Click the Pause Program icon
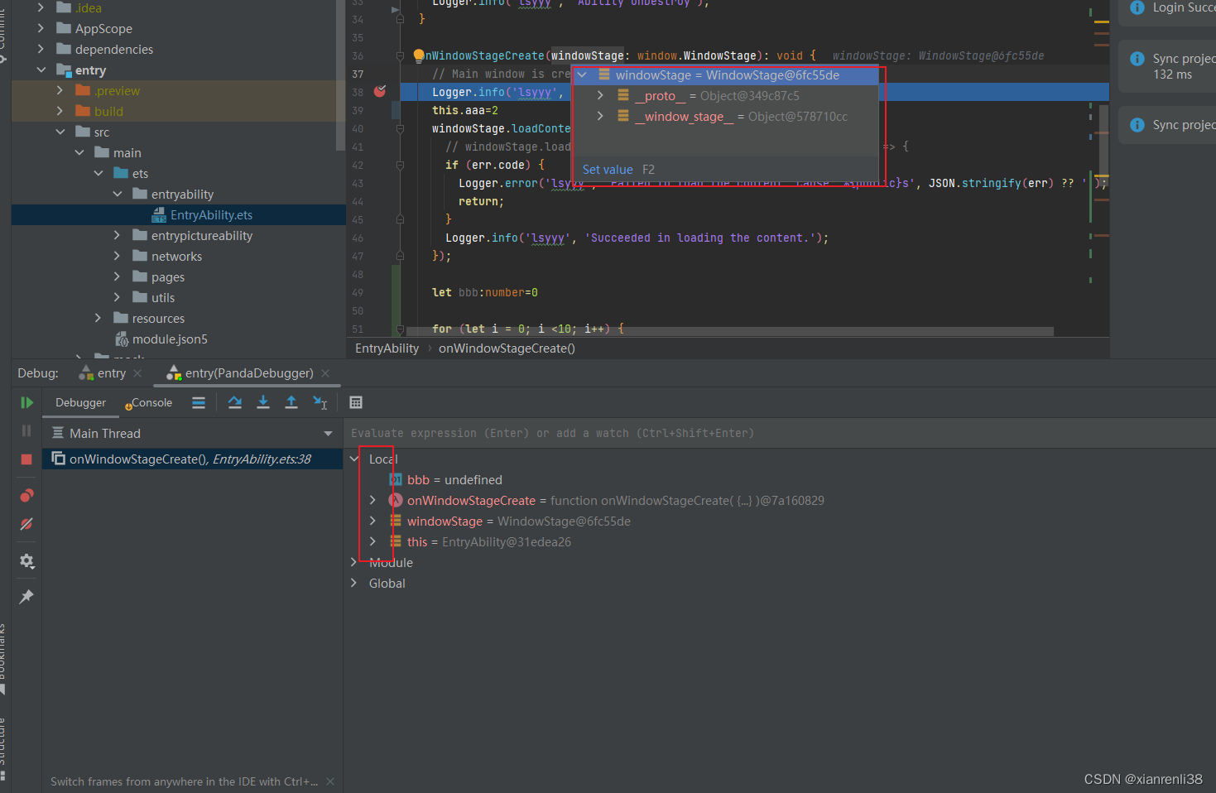The height and width of the screenshot is (793, 1216). point(26,430)
